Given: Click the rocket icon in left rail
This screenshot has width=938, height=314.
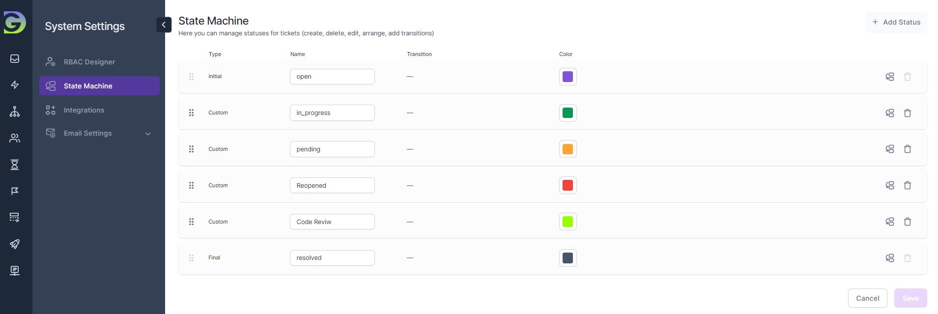Looking at the screenshot, I should [x=15, y=244].
